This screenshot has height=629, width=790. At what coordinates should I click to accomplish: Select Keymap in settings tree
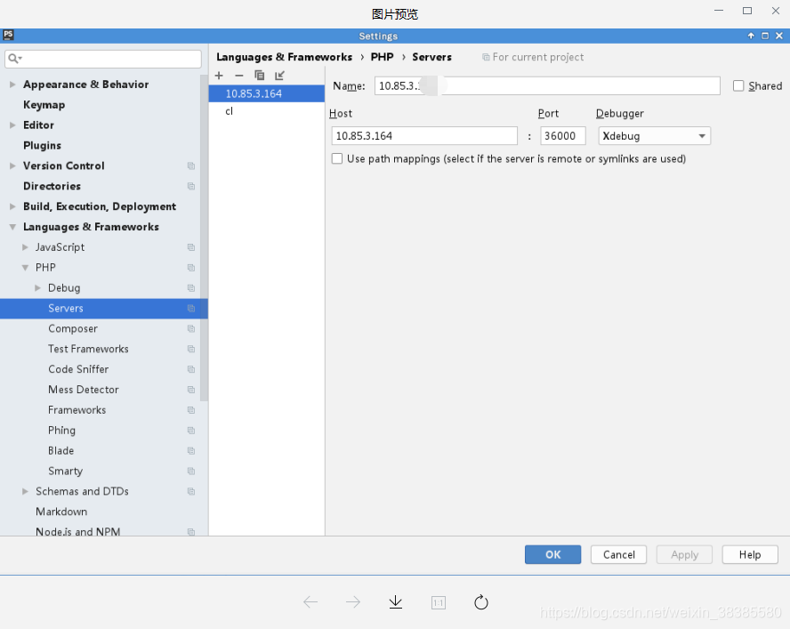pos(44,105)
